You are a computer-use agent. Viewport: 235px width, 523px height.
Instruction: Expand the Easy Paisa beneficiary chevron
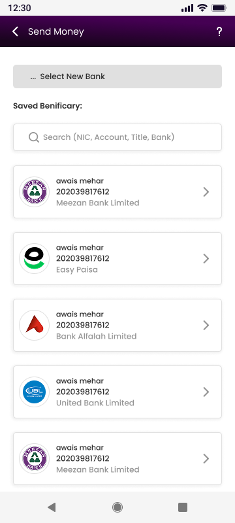tap(206, 258)
